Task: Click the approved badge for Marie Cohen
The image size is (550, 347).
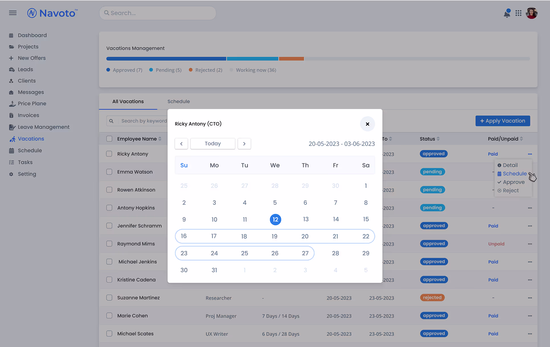Action: pyautogui.click(x=434, y=316)
